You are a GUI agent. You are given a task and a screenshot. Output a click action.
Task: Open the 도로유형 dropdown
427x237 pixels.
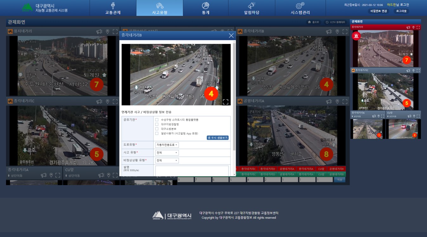[167, 145]
